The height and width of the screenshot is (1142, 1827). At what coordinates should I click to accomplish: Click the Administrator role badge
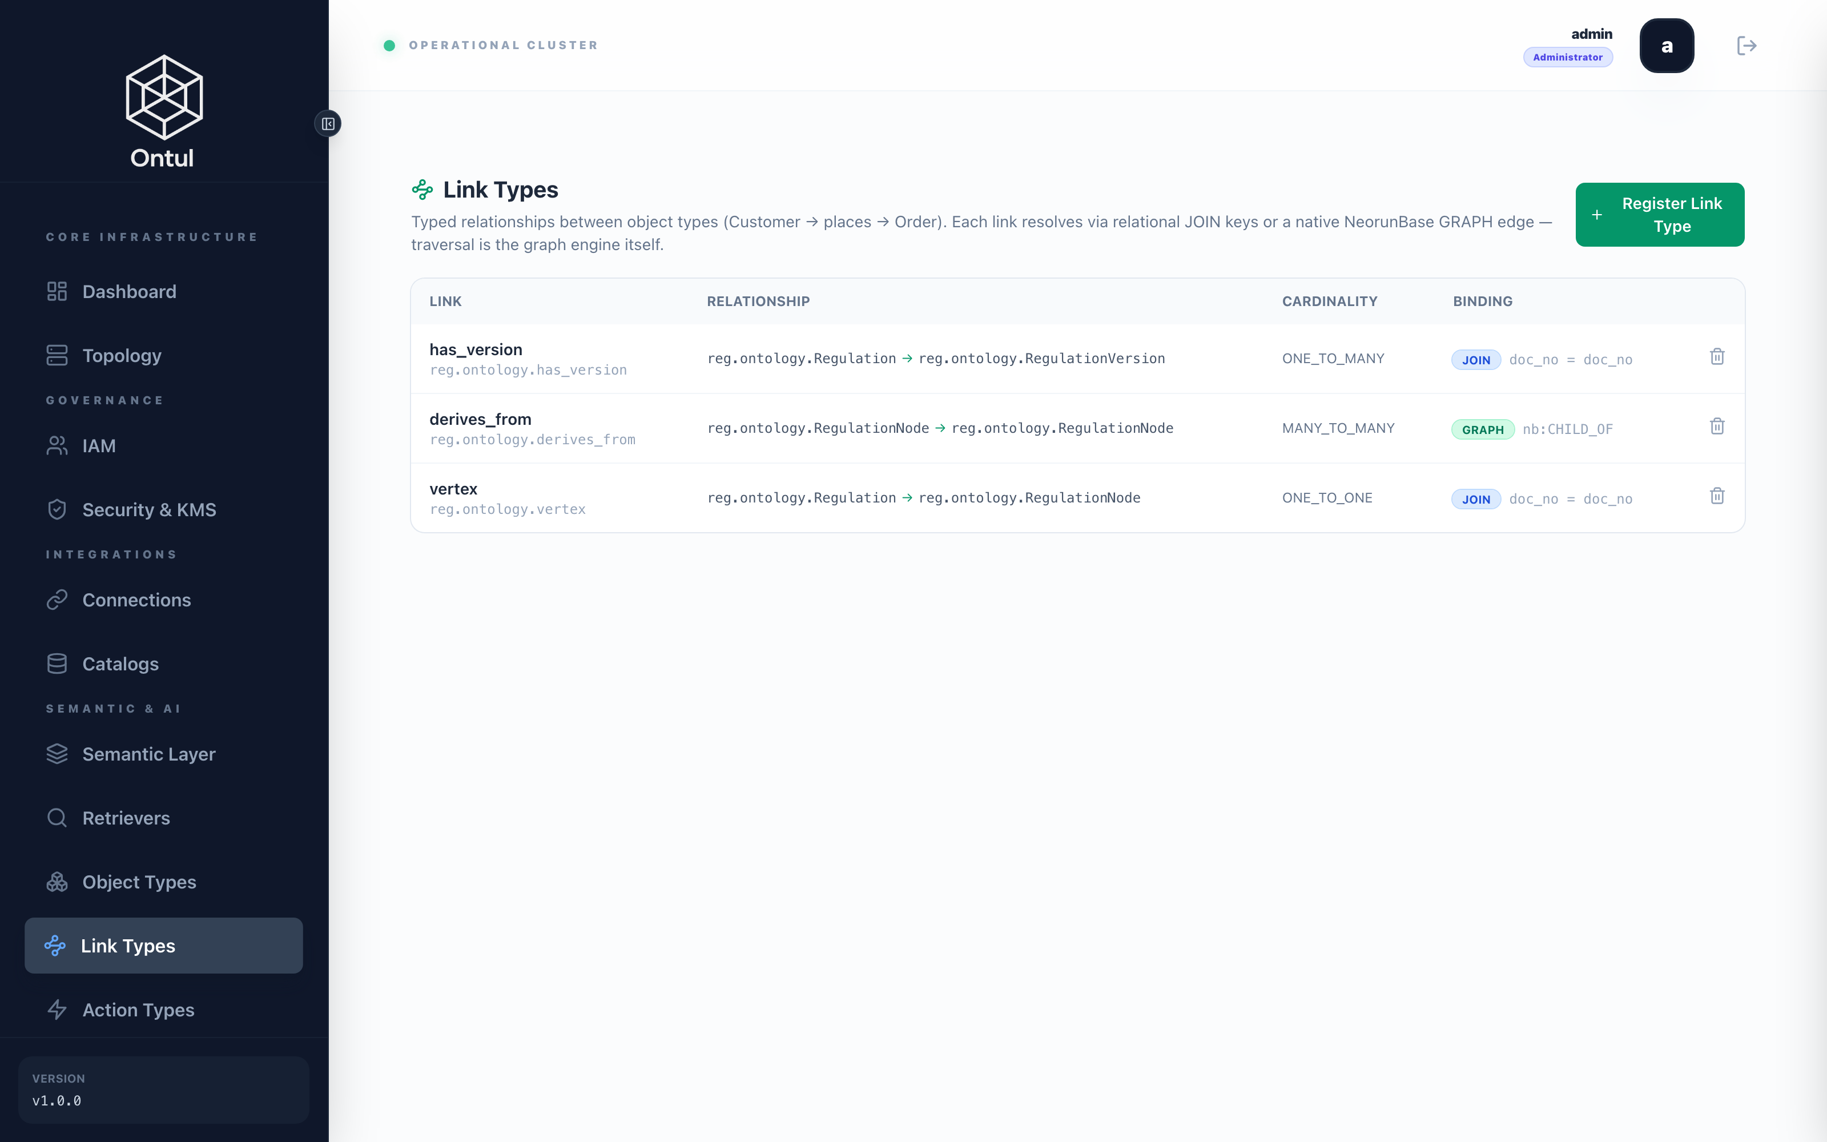[1567, 58]
